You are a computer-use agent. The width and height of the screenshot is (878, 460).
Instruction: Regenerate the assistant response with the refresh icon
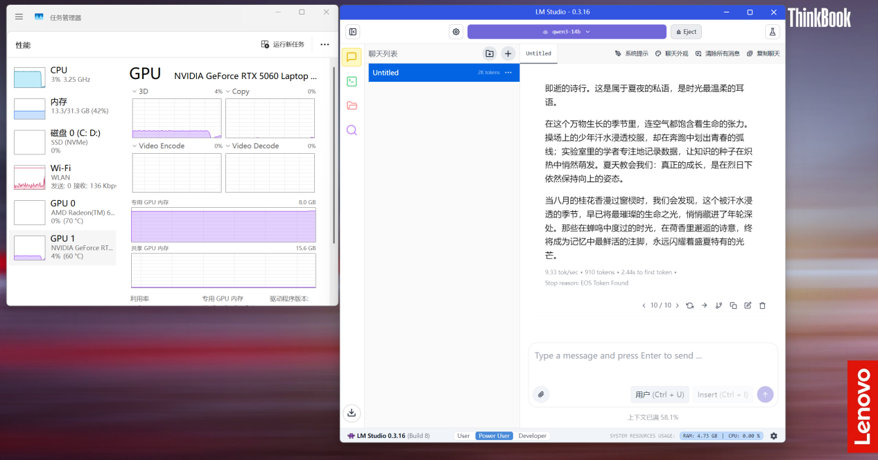tap(689, 305)
